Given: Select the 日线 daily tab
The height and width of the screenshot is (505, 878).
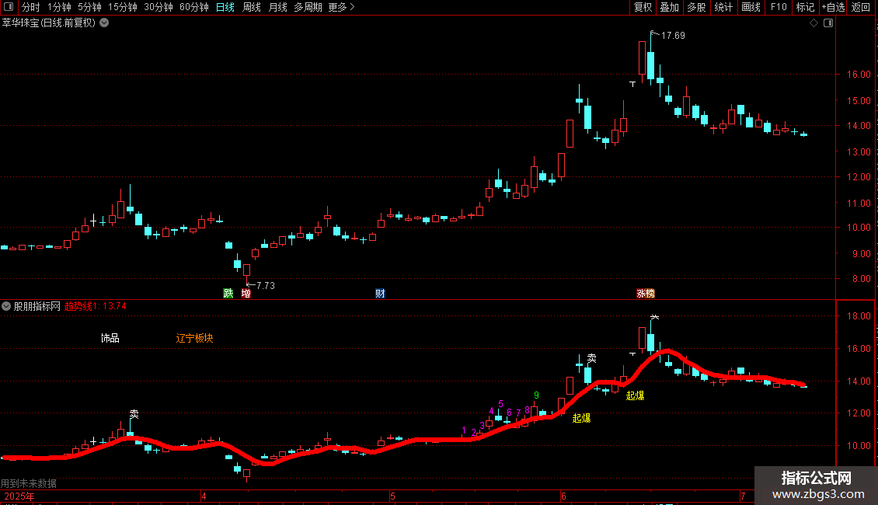Looking at the screenshot, I should 225,7.
